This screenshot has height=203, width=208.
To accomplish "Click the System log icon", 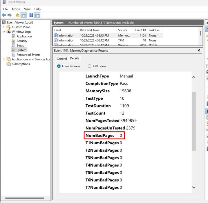I will 13,50.
